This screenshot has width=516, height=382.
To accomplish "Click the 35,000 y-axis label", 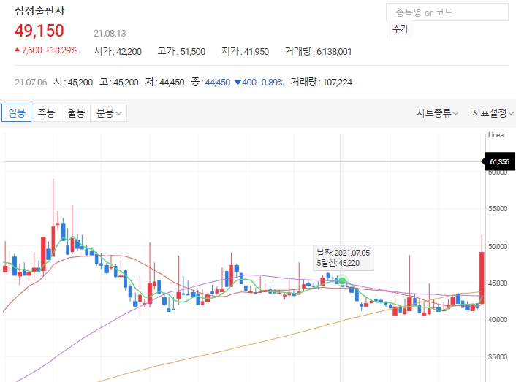I will click(x=498, y=356).
